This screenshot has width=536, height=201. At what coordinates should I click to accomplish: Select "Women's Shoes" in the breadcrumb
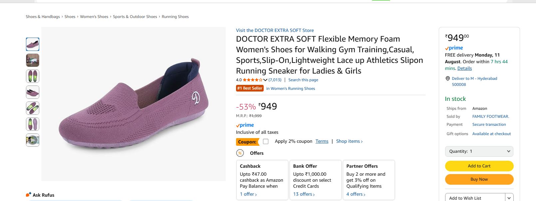pyautogui.click(x=94, y=16)
